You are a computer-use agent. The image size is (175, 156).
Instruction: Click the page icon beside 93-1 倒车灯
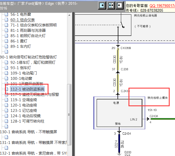click(6, 68)
